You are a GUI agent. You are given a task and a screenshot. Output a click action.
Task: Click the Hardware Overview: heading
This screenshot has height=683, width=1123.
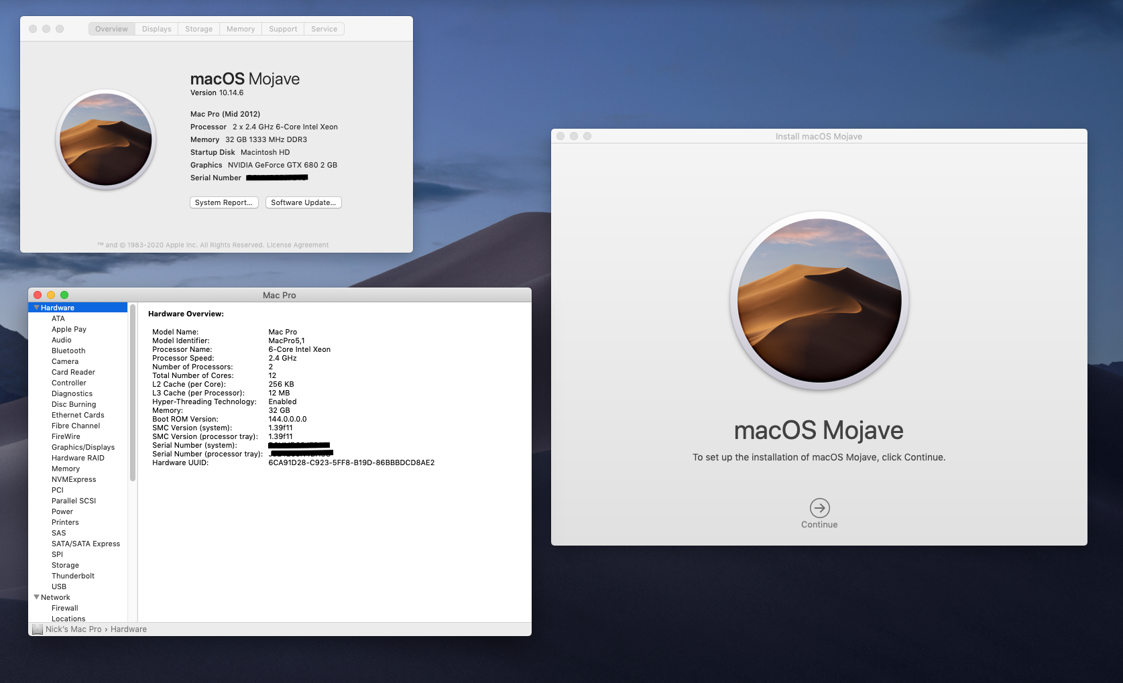(186, 314)
